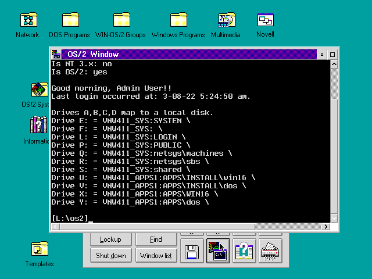
Task: Click the Window list button
Action: 156,256
